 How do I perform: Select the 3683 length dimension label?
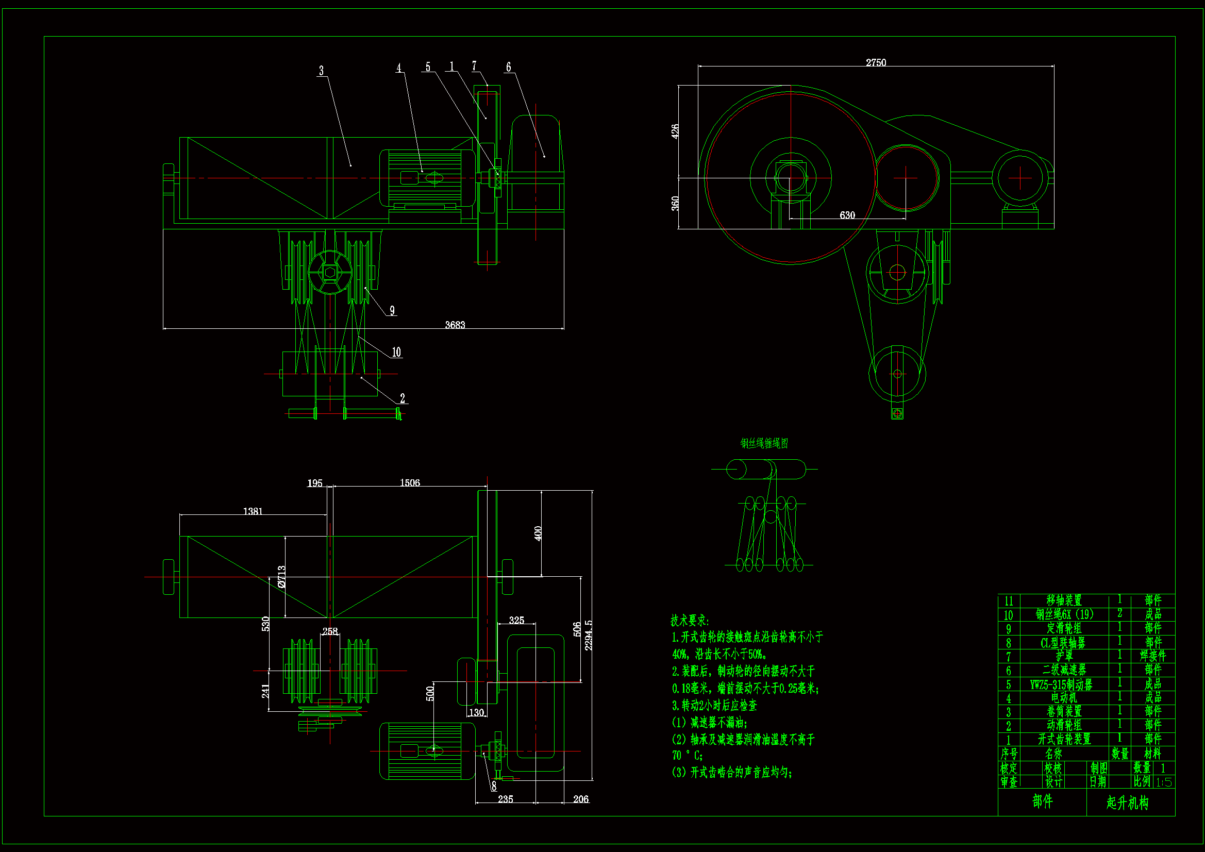[x=455, y=325]
